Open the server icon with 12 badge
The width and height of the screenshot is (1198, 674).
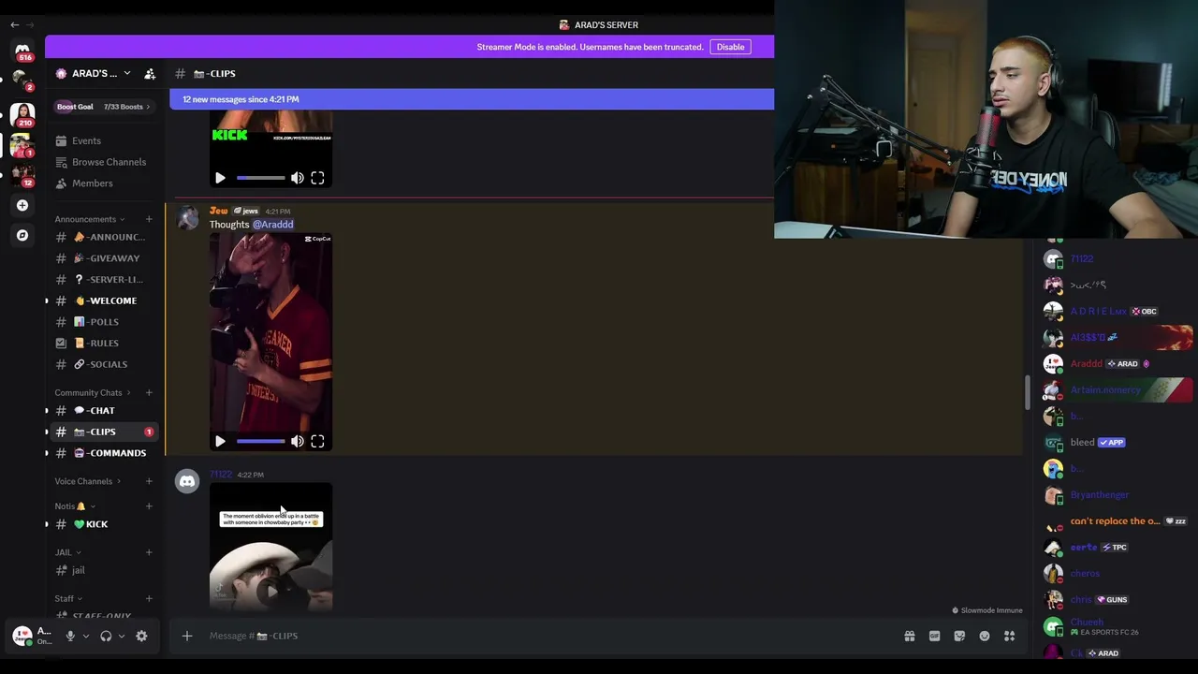click(x=22, y=175)
